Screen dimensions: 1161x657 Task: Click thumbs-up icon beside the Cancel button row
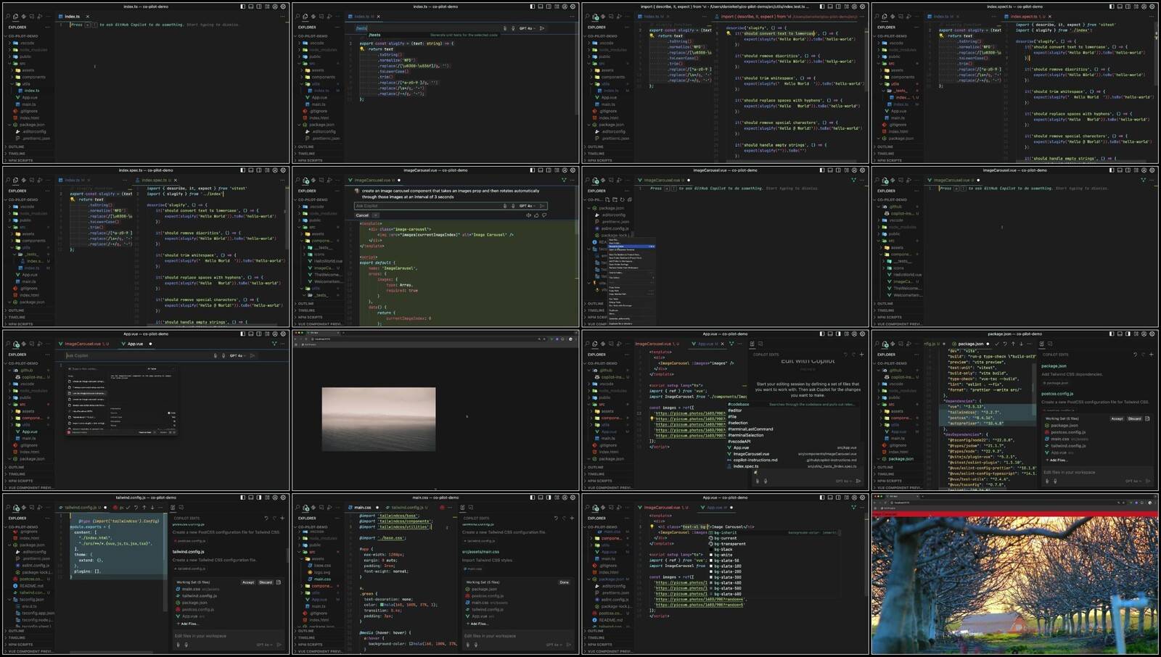tap(536, 215)
